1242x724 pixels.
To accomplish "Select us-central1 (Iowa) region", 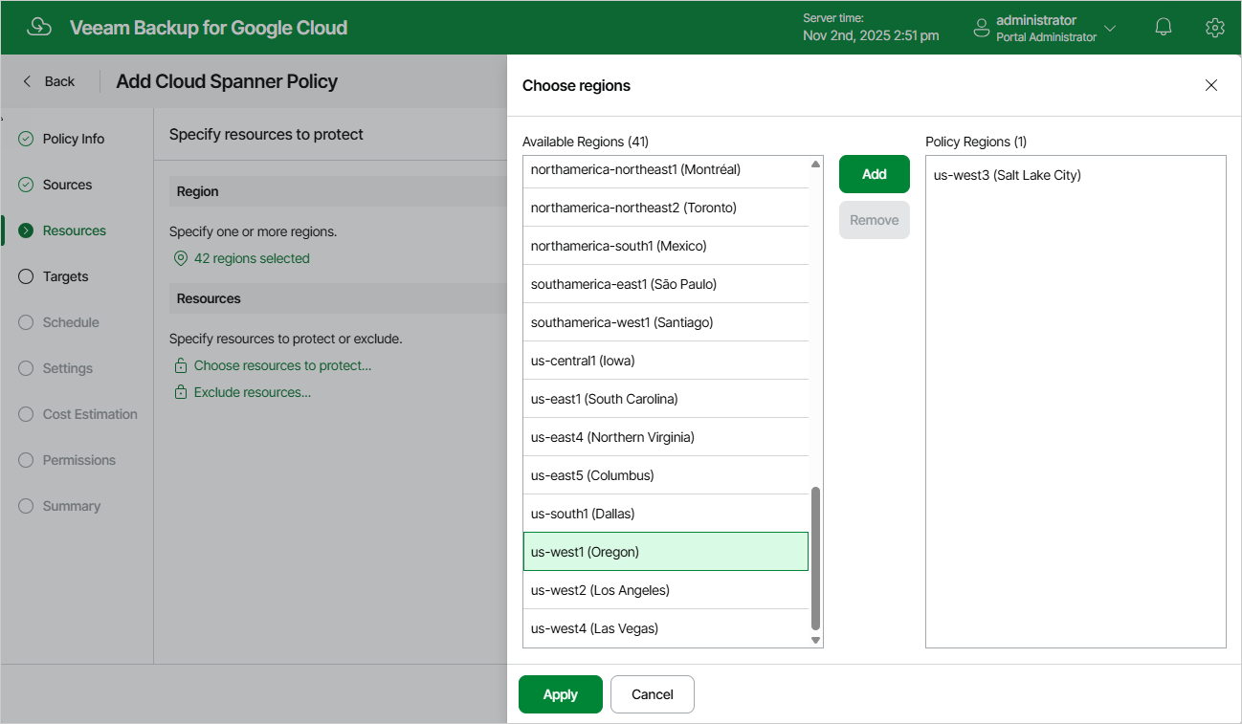I will (x=666, y=361).
